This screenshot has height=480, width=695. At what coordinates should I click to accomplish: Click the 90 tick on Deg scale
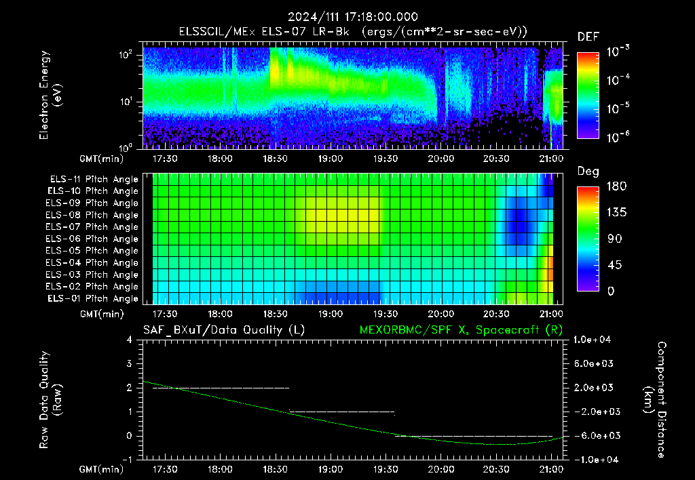(614, 239)
